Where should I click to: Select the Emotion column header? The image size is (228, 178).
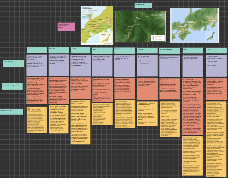coord(80,50)
